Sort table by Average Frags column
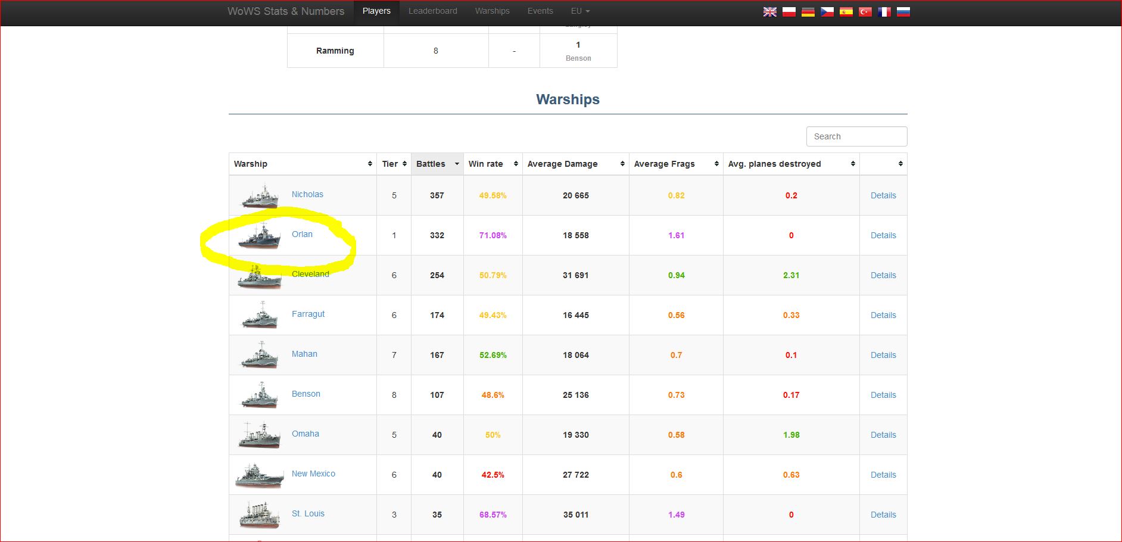 click(x=676, y=164)
